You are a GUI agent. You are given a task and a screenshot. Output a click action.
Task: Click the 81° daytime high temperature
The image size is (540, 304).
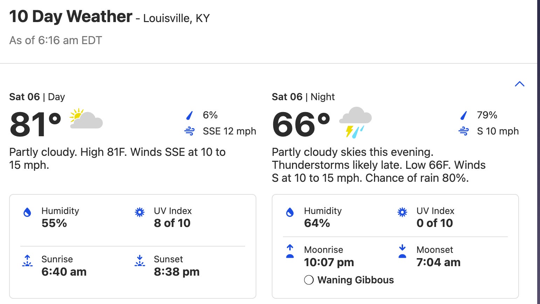(x=35, y=125)
